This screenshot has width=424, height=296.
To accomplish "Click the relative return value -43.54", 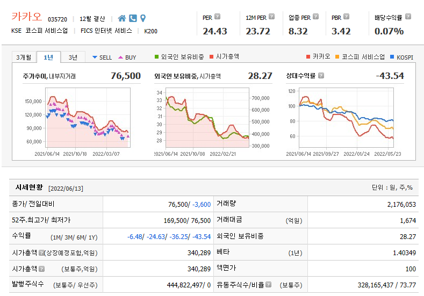I will 390,76.
